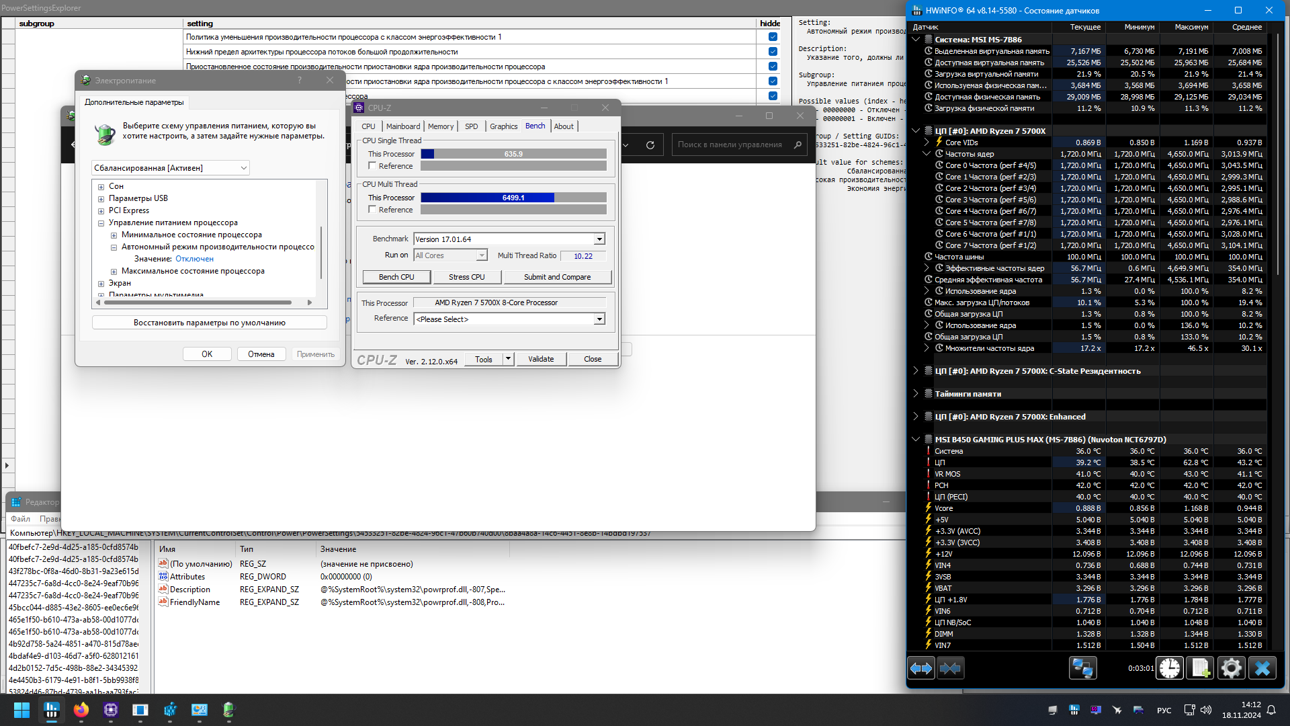Switch to the Mainboard tab in CPU-Z
The height and width of the screenshot is (726, 1290).
(402, 126)
